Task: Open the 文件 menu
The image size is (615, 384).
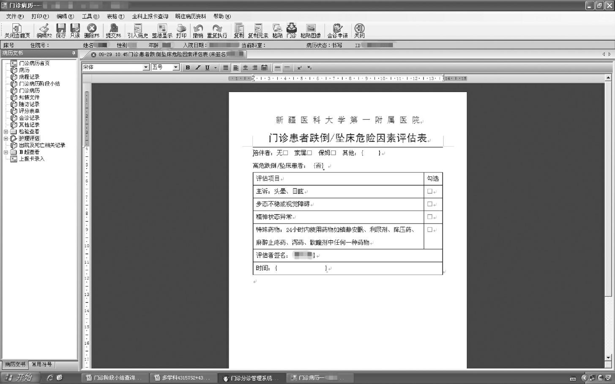Action: tap(15, 16)
